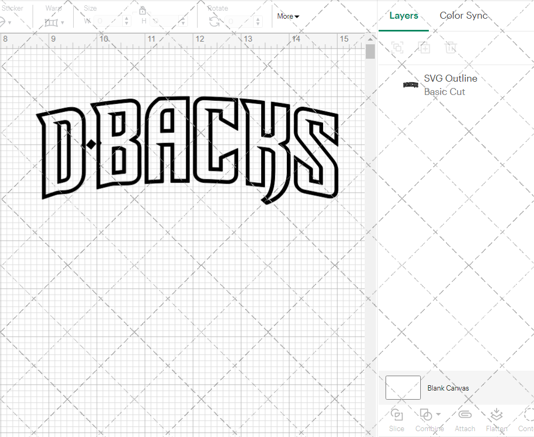
Task: Delete the selected layer with the trash icon
Action: pos(451,47)
